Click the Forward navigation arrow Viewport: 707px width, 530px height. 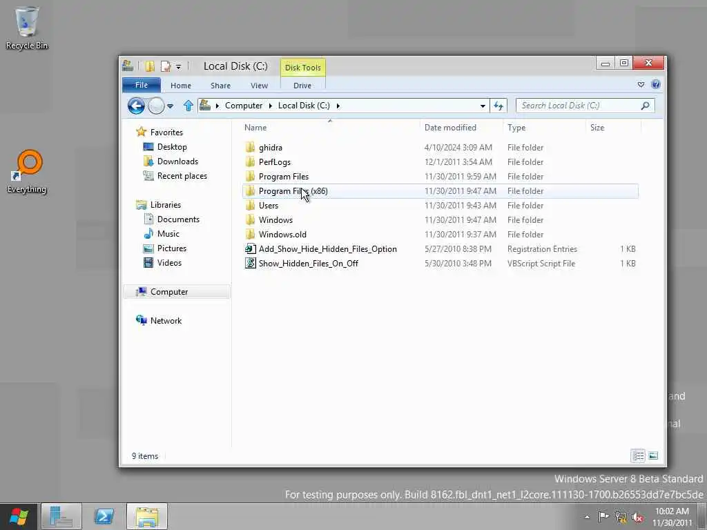click(x=157, y=106)
